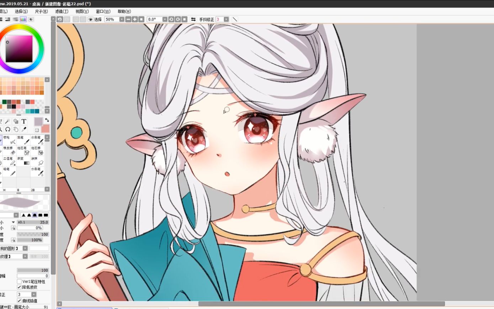Select the sharpest brush edge shape
Viewport: 494px width, 309px height.
point(23,215)
